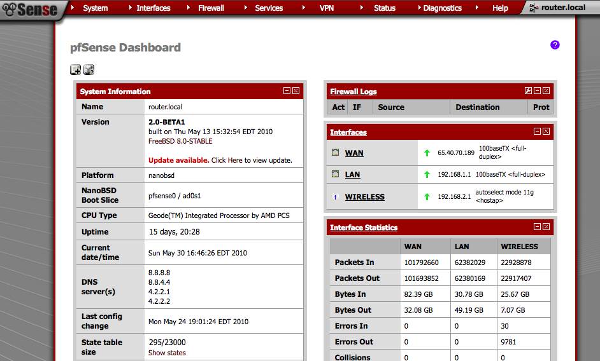Click the pfSense Dashboard heading
This screenshot has height=361, width=600.
point(125,48)
